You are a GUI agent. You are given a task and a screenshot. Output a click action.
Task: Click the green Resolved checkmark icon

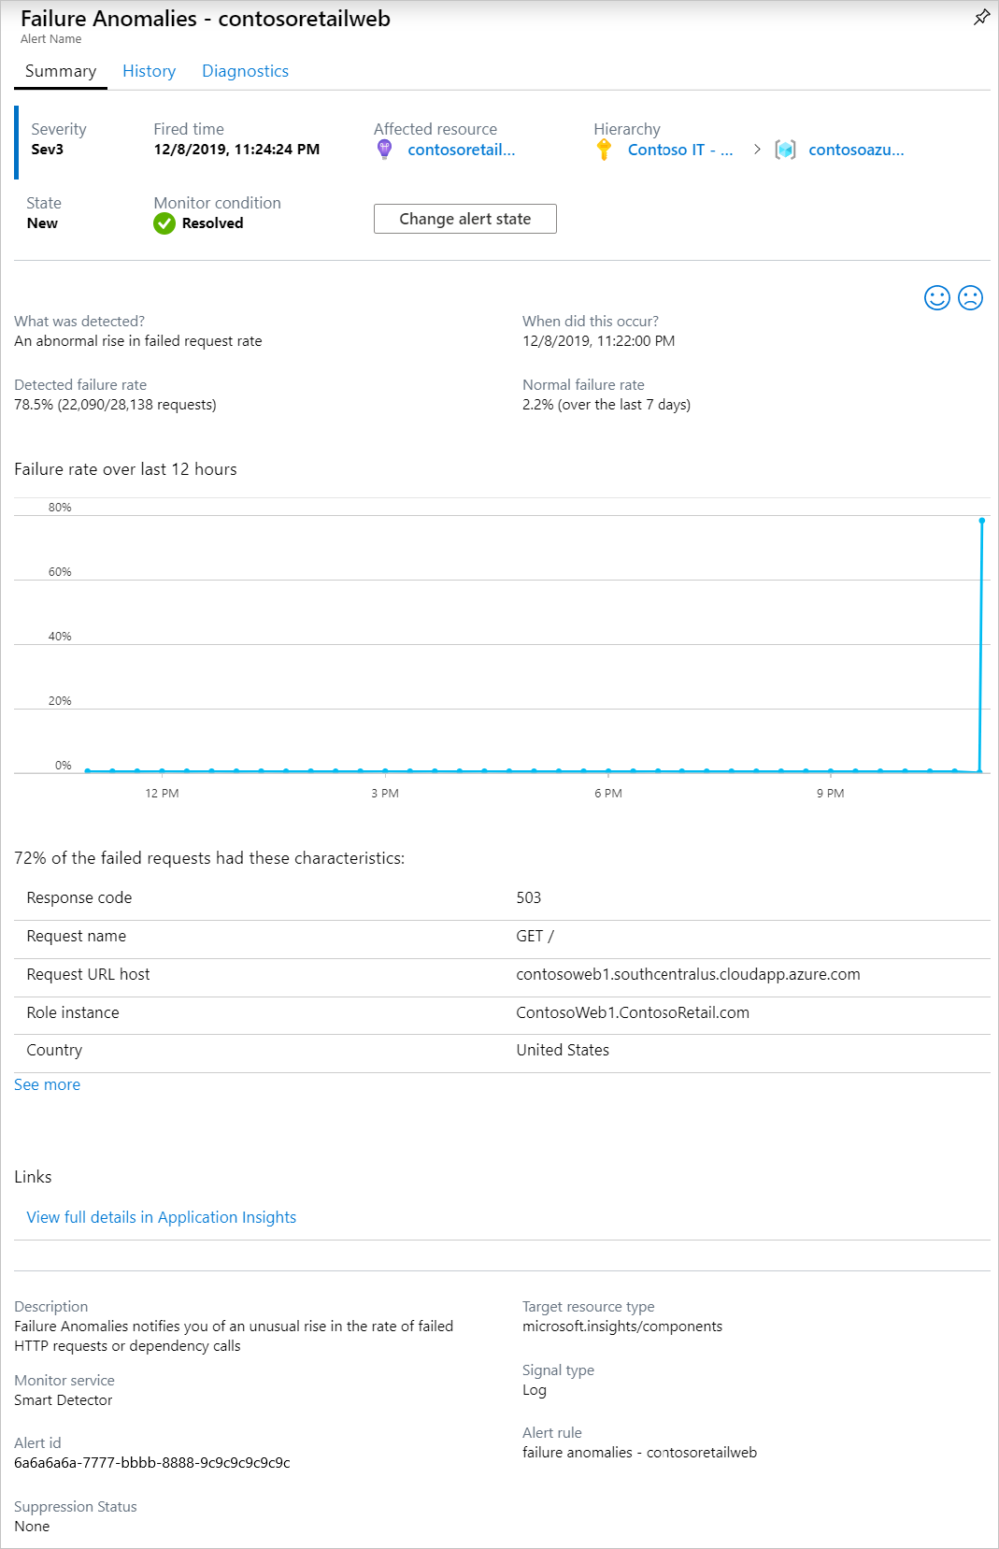[164, 223]
